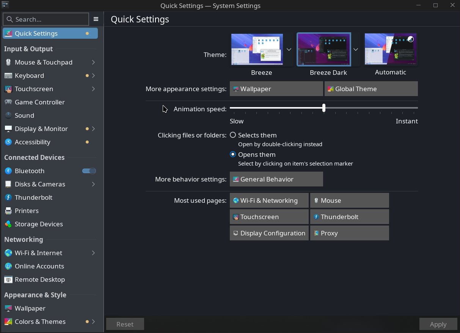The image size is (460, 333).
Task: Click the Animation speed slider handle
Action: click(x=324, y=108)
